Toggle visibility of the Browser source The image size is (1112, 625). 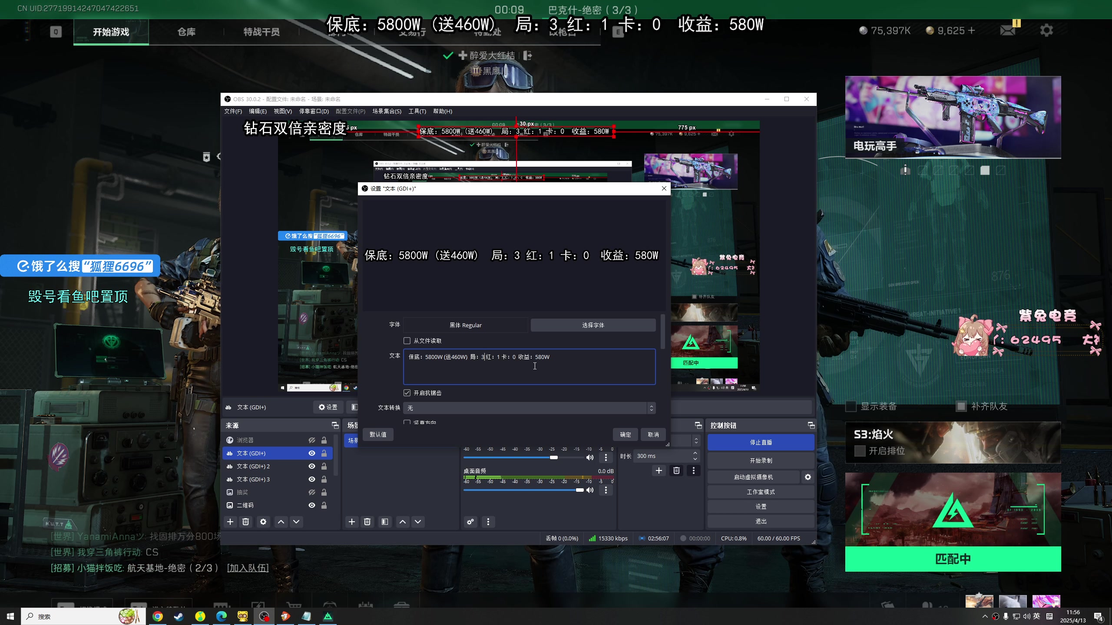click(x=312, y=440)
